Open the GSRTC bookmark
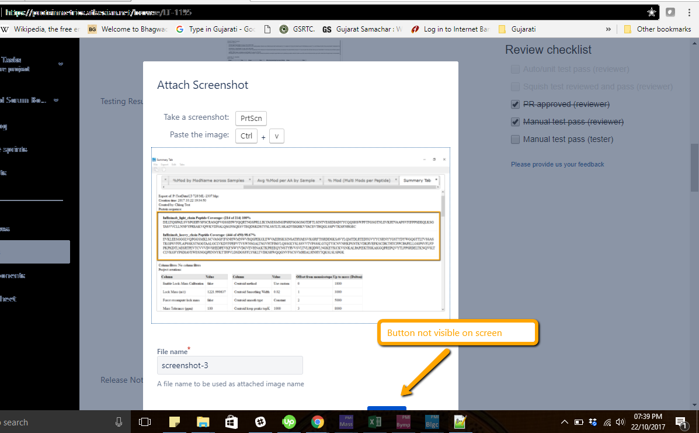The image size is (699, 433). click(297, 29)
